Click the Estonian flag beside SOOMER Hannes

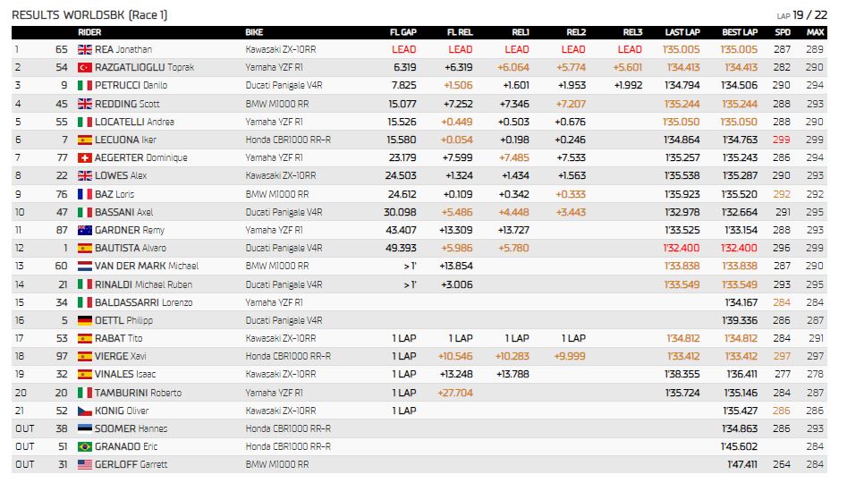pos(85,428)
